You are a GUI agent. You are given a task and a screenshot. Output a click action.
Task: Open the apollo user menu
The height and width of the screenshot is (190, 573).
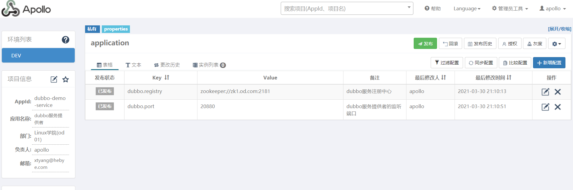(553, 8)
